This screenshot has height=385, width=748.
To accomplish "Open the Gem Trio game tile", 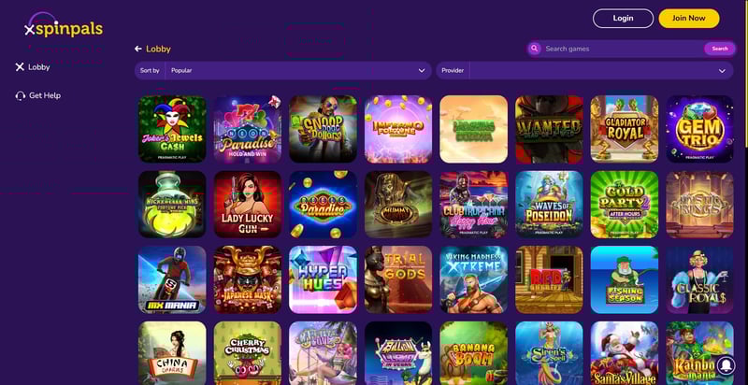I will [699, 129].
